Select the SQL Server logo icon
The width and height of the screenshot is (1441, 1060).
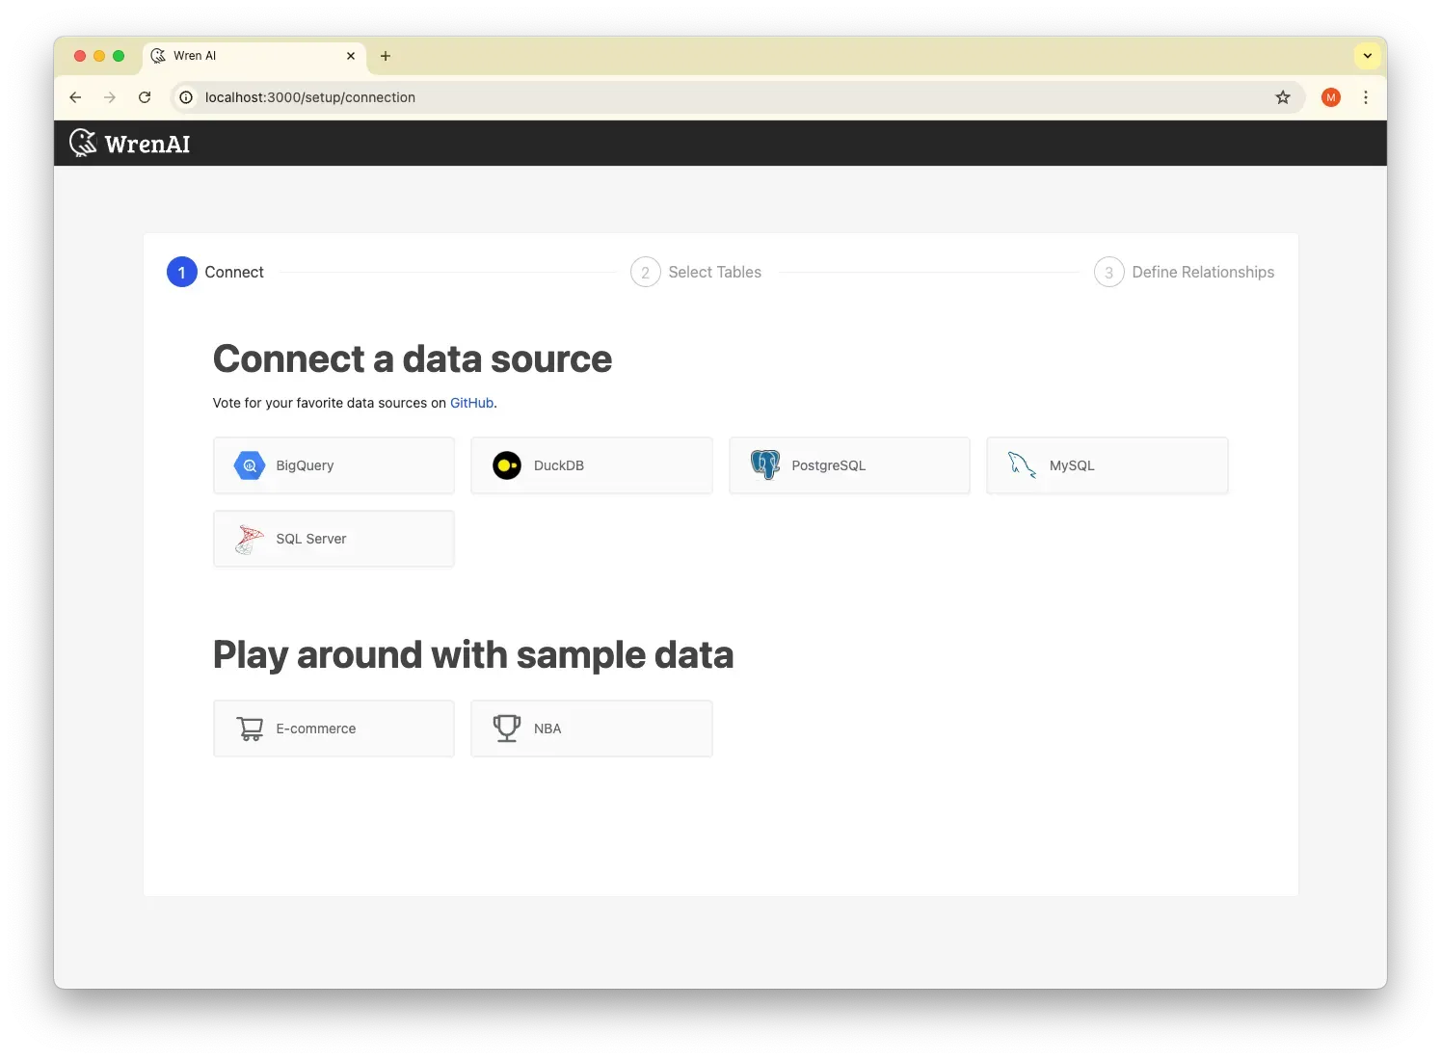(250, 540)
